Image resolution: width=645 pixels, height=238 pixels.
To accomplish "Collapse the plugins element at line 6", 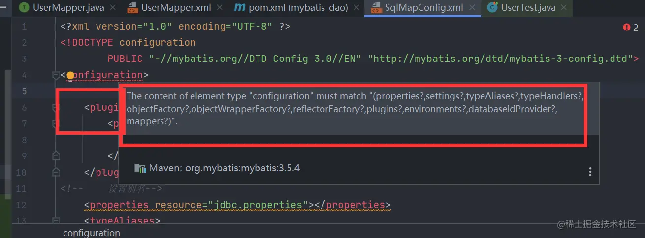I will (x=56, y=108).
